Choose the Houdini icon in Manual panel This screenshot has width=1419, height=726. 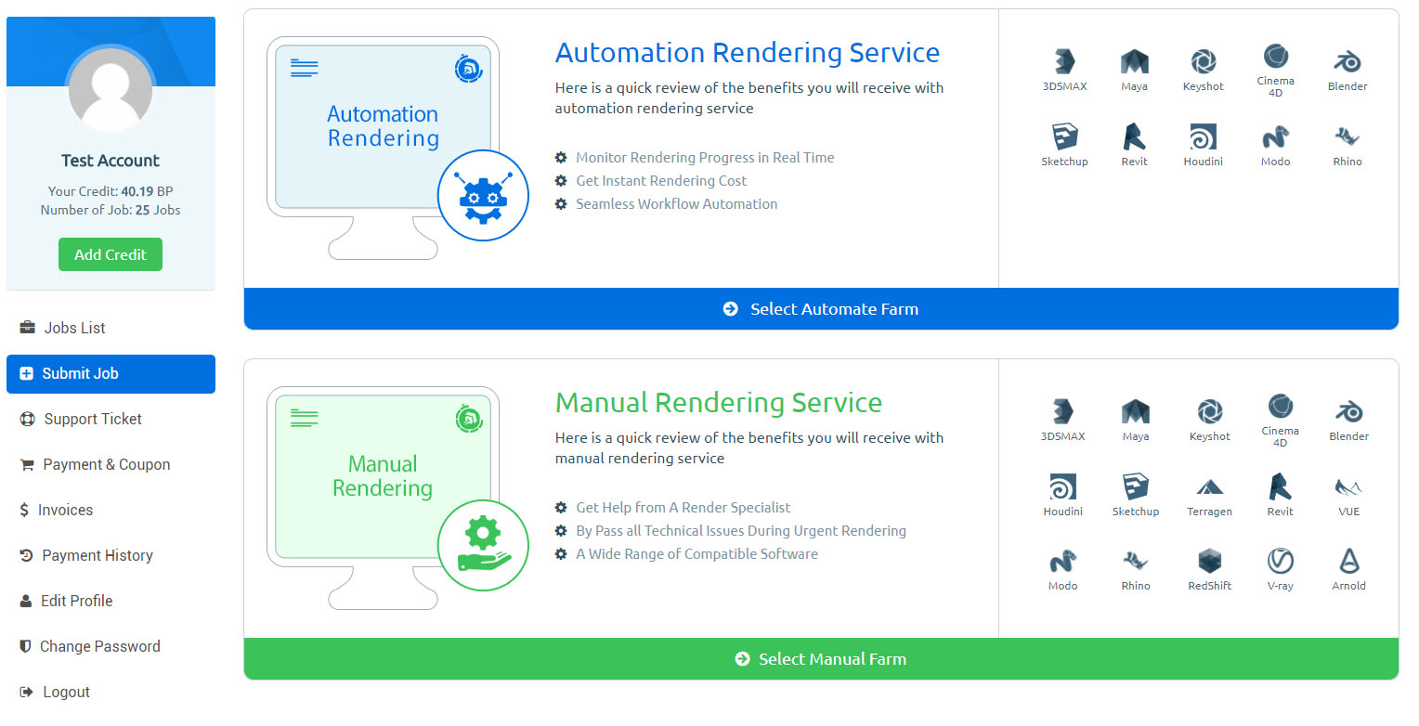pyautogui.click(x=1062, y=487)
